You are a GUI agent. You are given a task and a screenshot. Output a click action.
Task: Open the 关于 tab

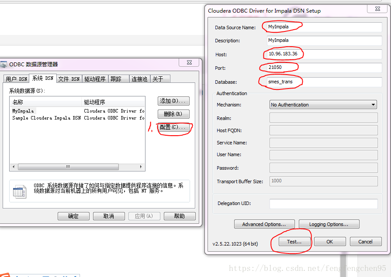pyautogui.click(x=160, y=79)
